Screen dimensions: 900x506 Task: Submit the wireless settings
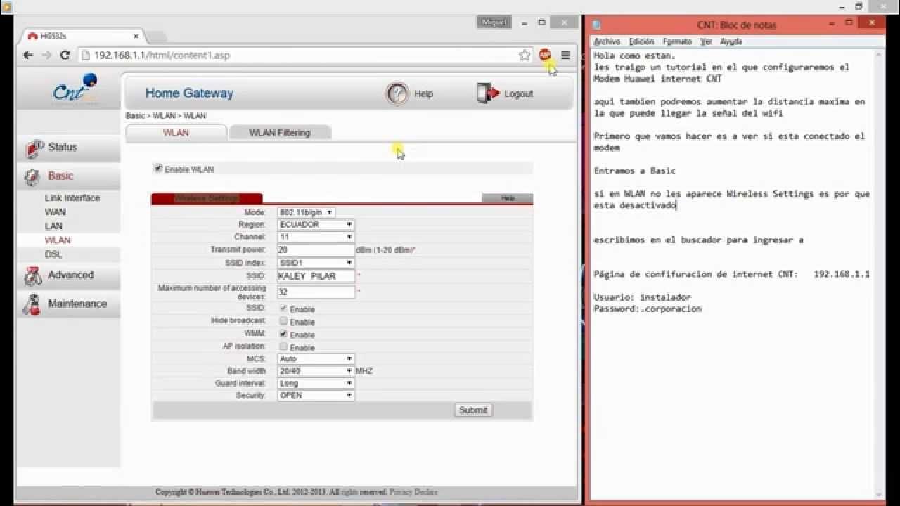coord(472,410)
